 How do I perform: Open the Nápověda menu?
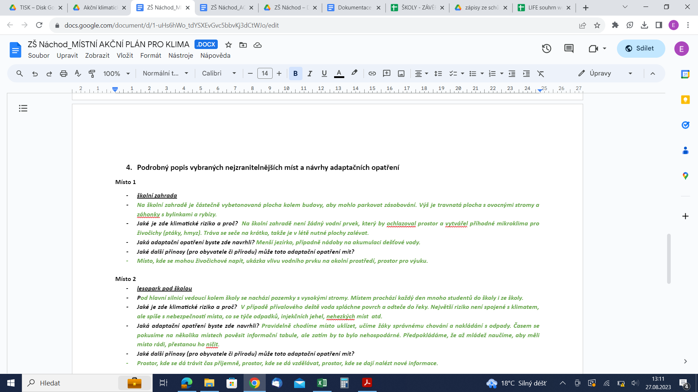[215, 56]
